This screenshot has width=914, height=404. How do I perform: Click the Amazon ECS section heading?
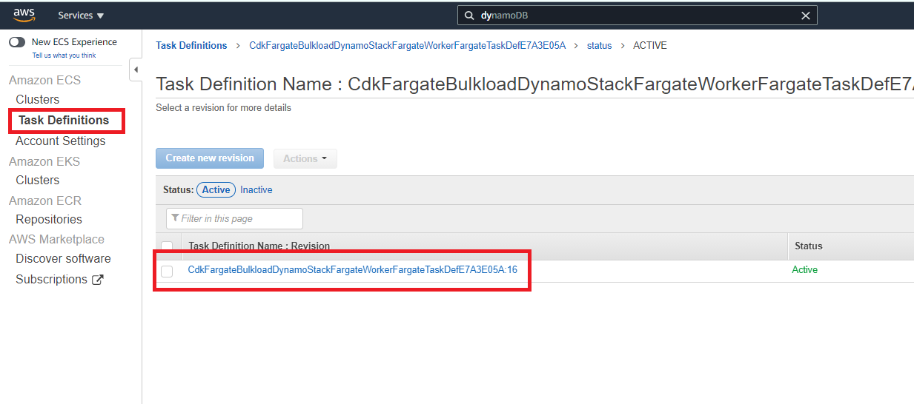click(44, 80)
